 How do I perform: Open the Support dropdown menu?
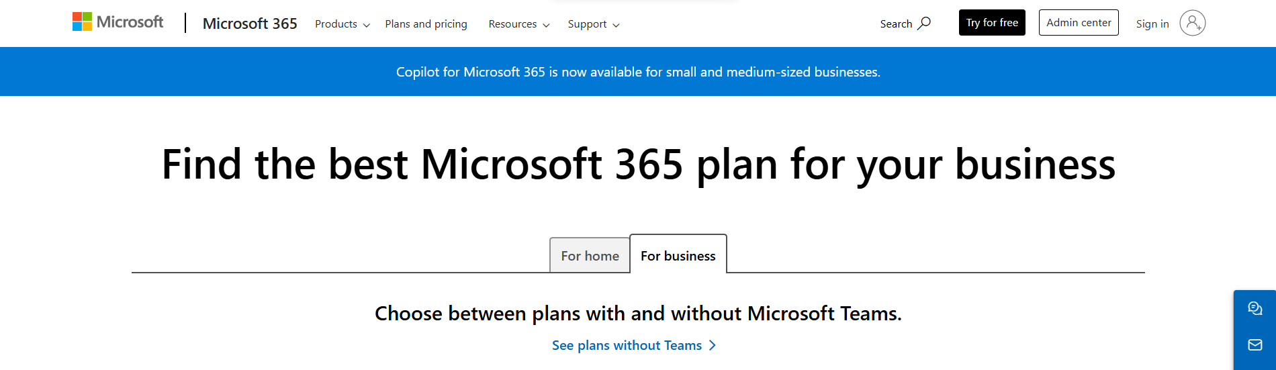click(x=593, y=24)
